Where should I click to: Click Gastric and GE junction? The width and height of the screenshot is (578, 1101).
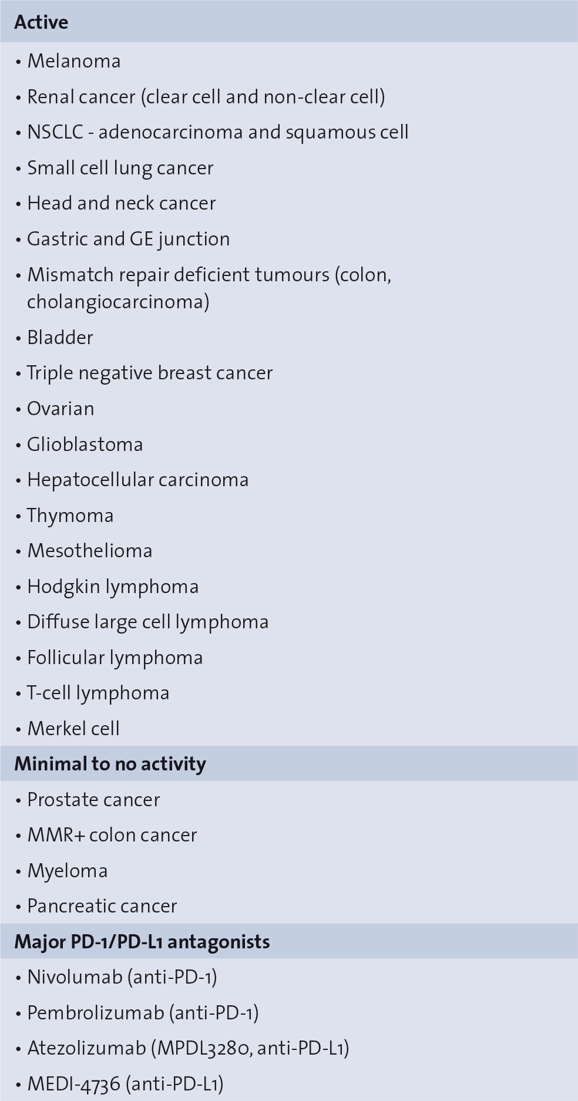tap(128, 239)
